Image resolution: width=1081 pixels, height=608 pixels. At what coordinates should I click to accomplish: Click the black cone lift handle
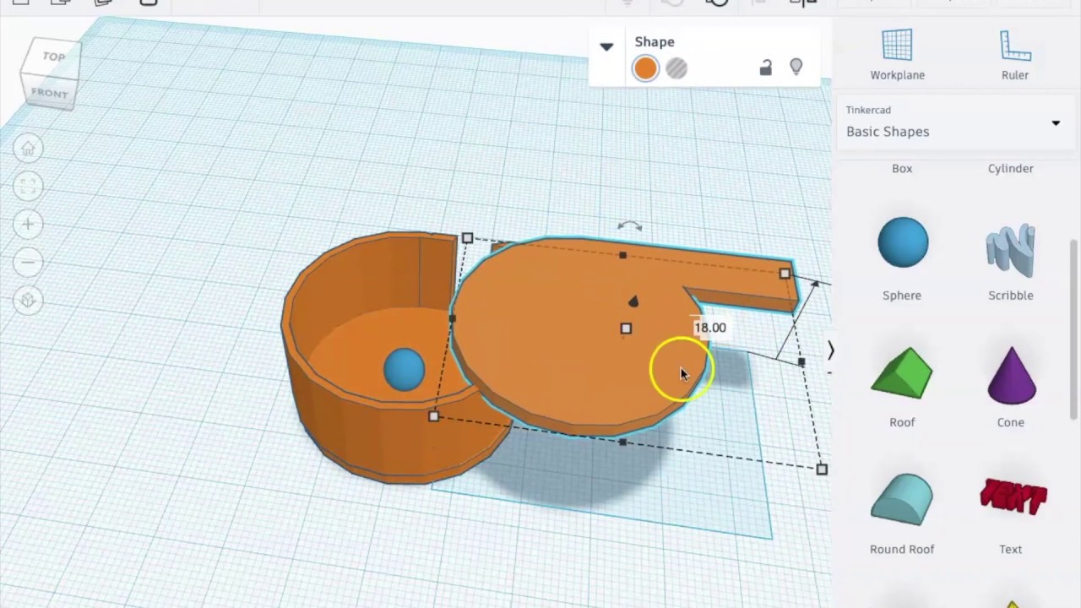coord(633,301)
